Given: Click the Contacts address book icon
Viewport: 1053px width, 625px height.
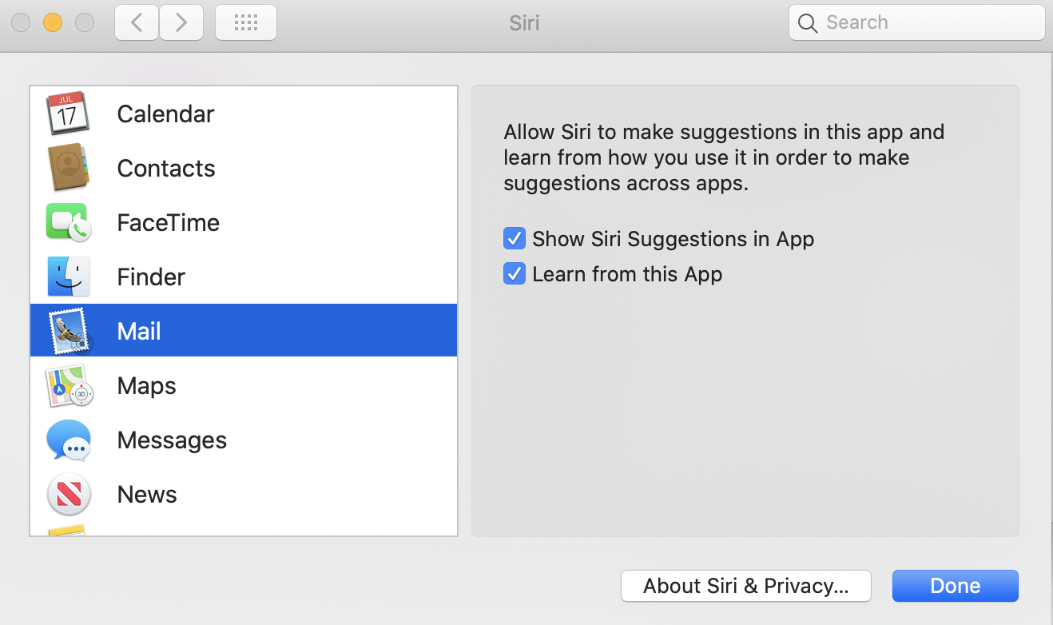Looking at the screenshot, I should coord(68,168).
